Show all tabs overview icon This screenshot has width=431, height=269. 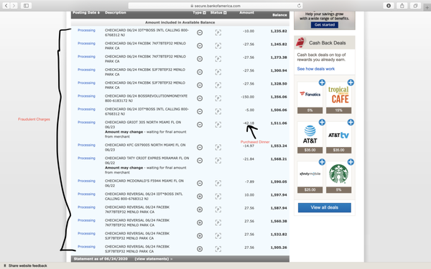[415, 6]
